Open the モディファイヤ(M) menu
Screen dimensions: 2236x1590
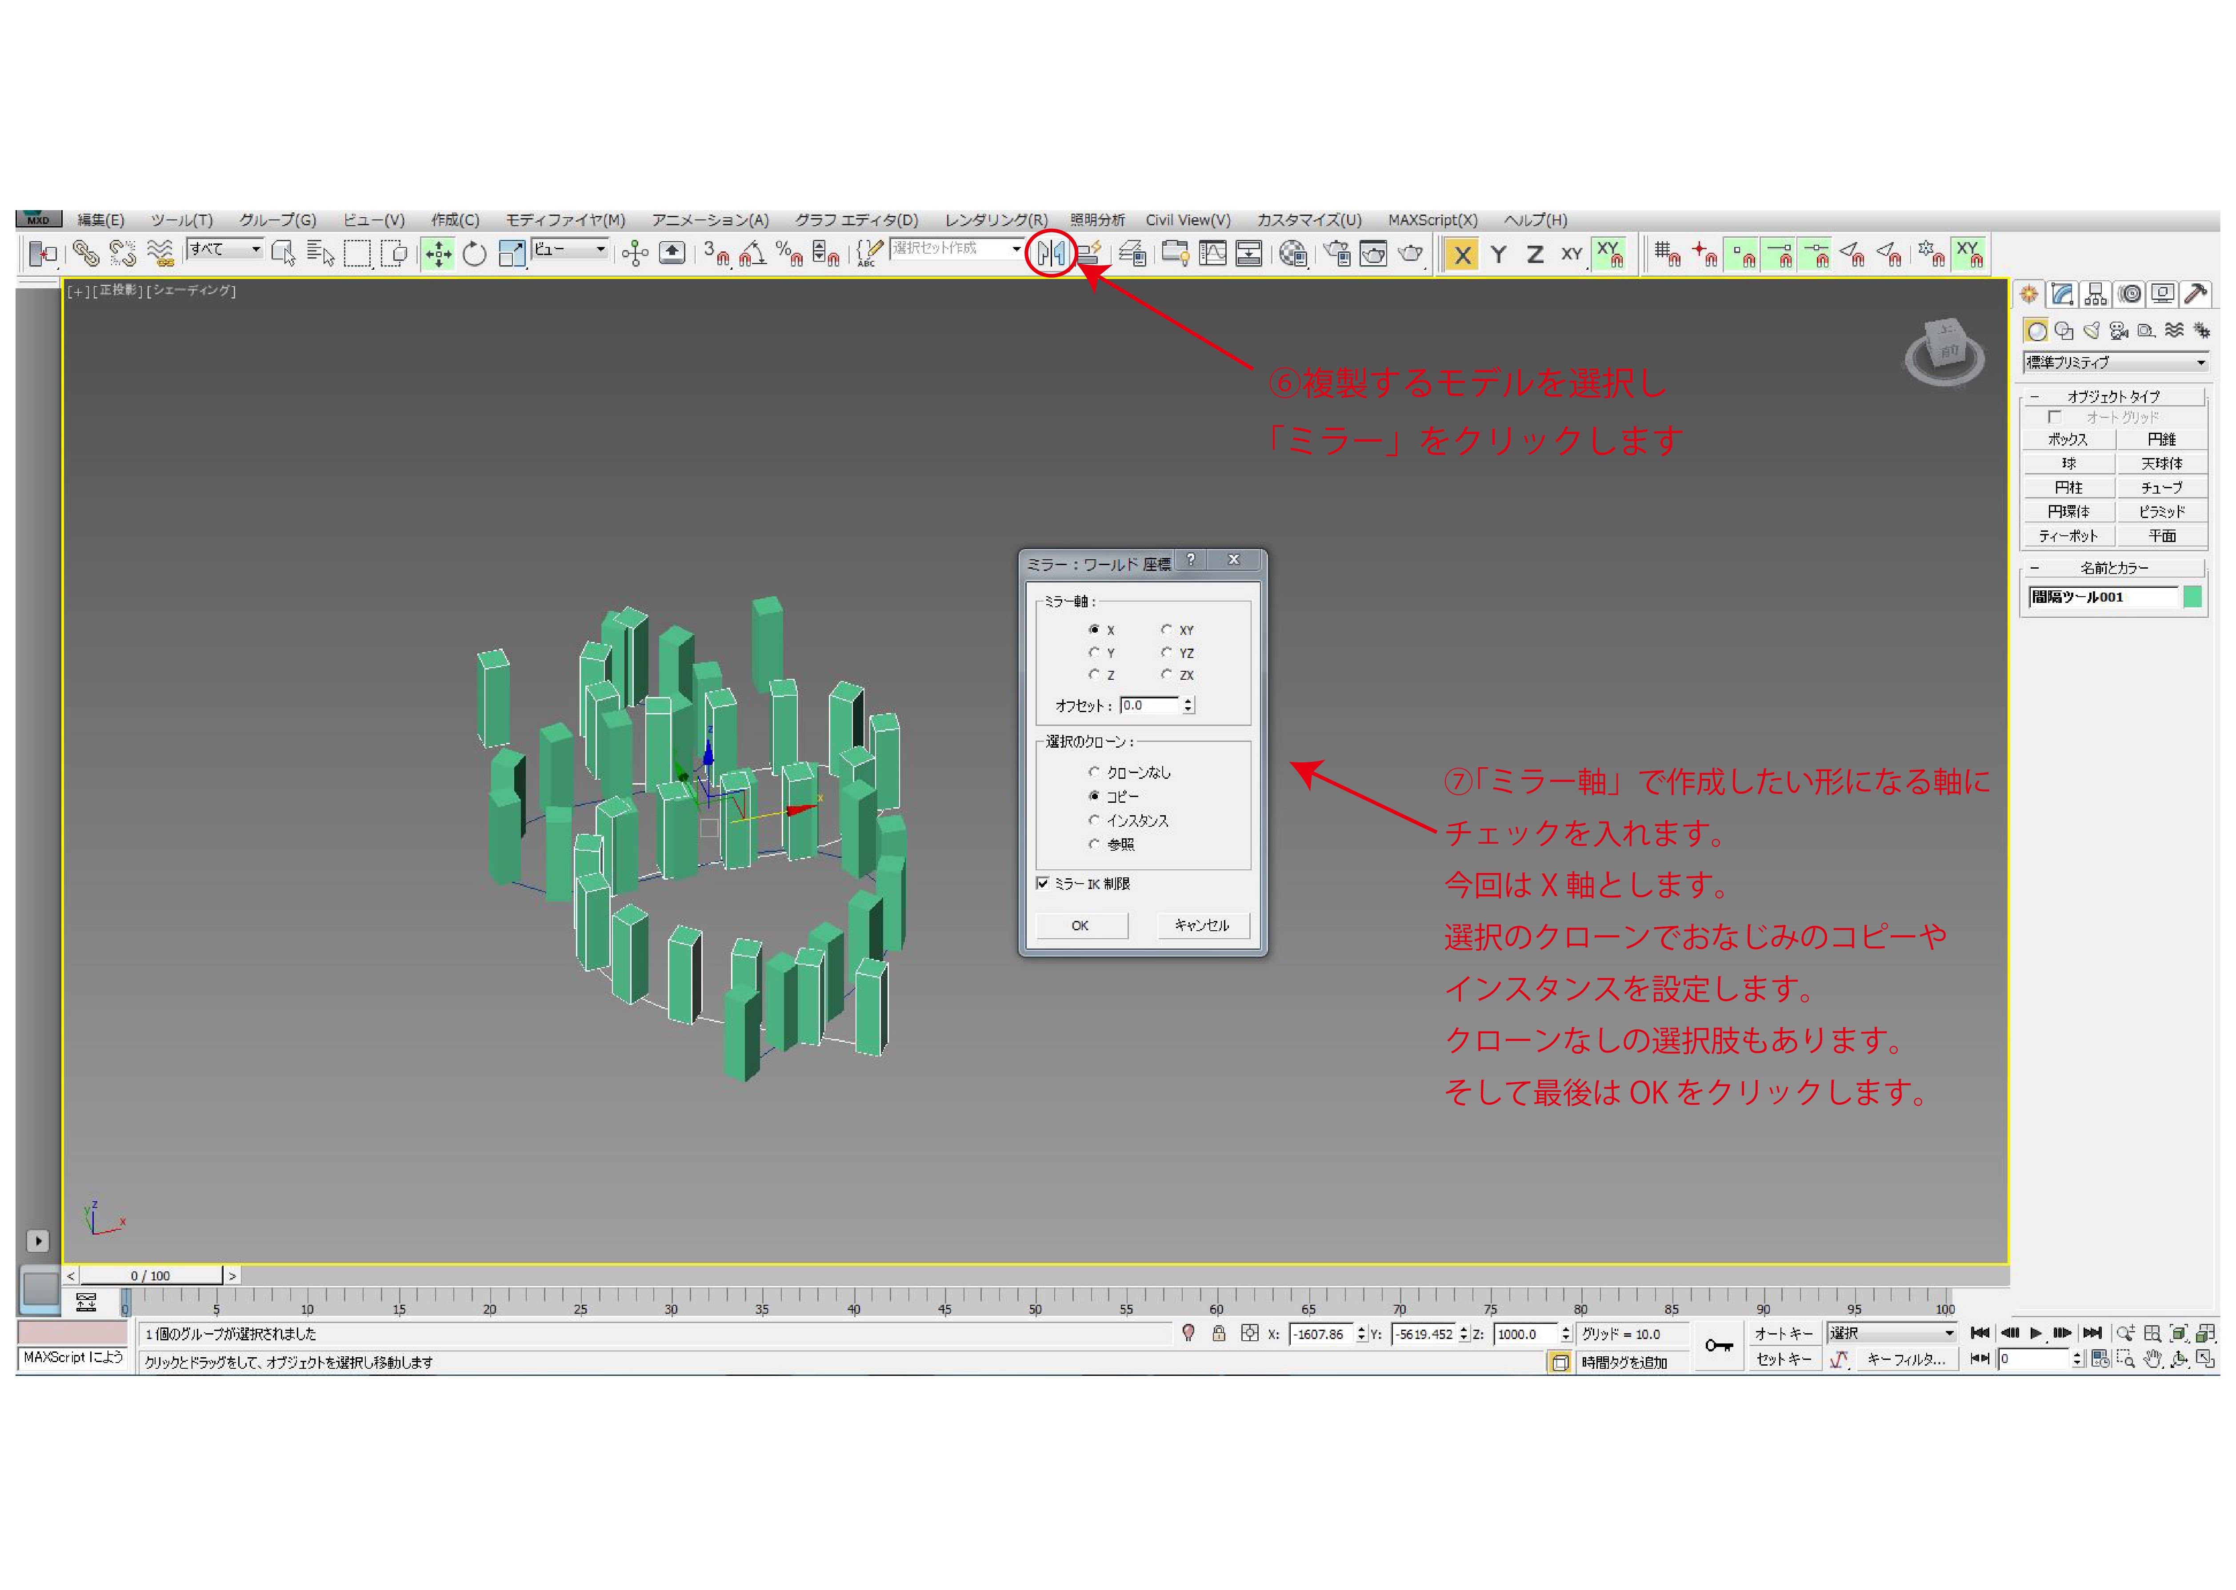click(x=564, y=220)
